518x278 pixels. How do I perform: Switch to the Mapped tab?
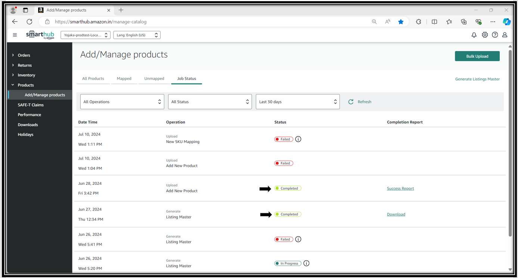click(x=124, y=79)
